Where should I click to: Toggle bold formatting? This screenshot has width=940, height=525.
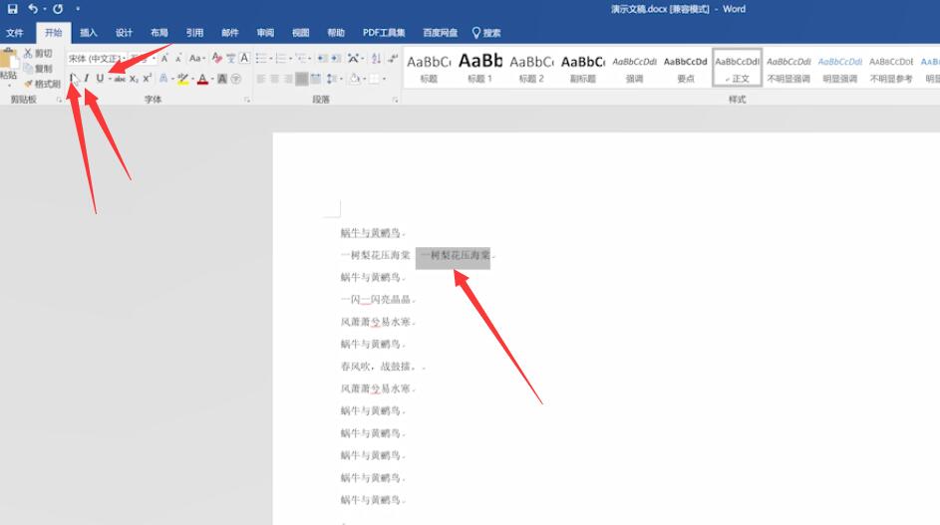click(x=73, y=79)
